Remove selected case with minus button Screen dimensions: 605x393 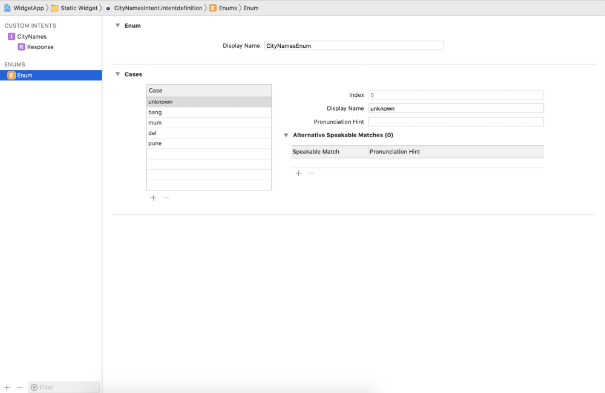166,198
